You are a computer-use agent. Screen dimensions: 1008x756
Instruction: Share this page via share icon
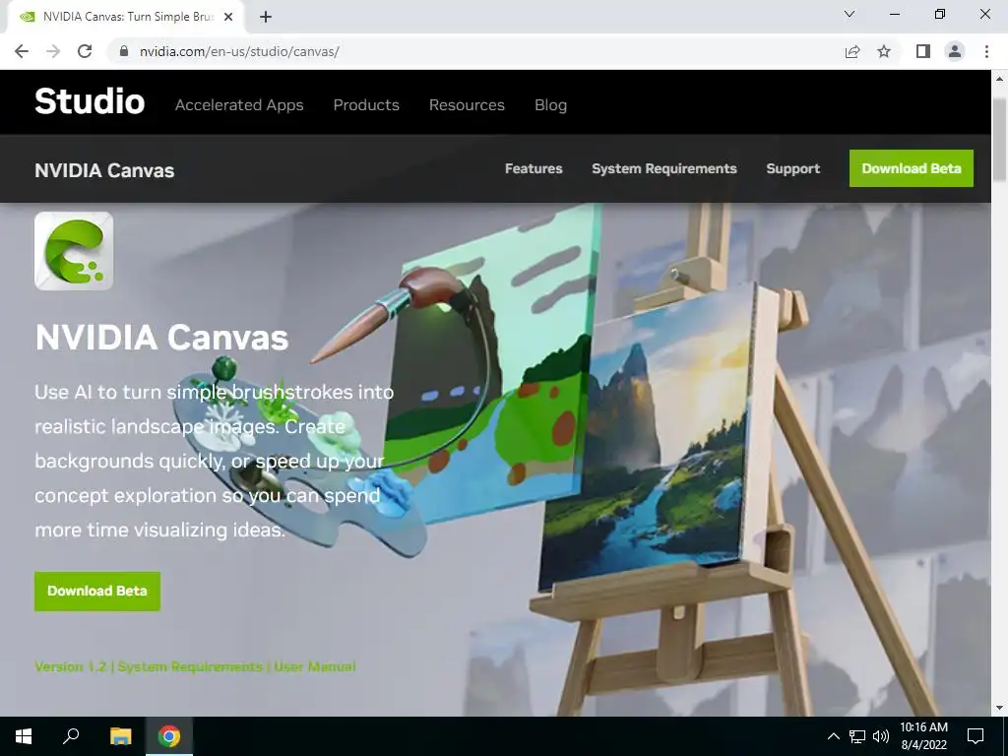852,51
